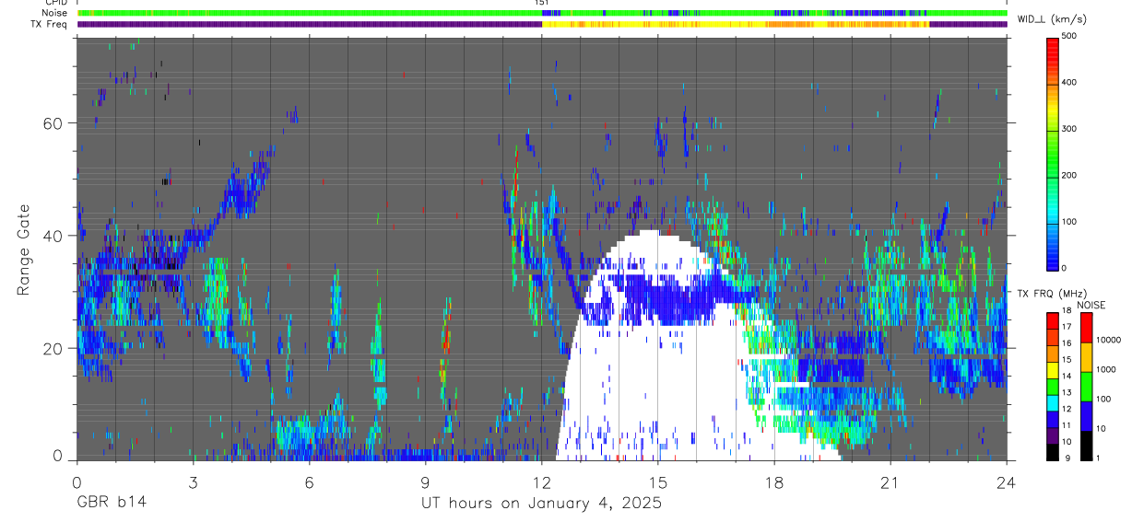Select the UT hours on January 4, 2025 title
Viewport: 1132px width, 522px height.
[x=542, y=504]
